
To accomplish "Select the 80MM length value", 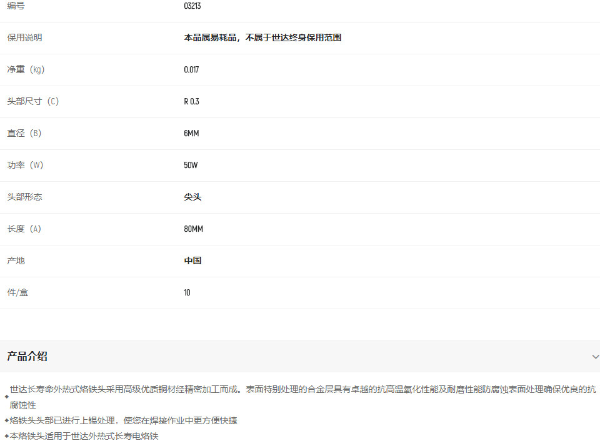I will coord(193,229).
